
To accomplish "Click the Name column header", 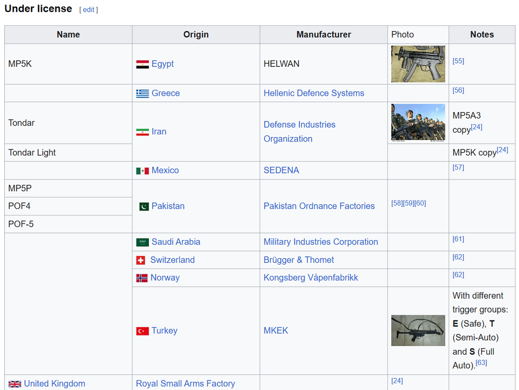I will click(68, 34).
